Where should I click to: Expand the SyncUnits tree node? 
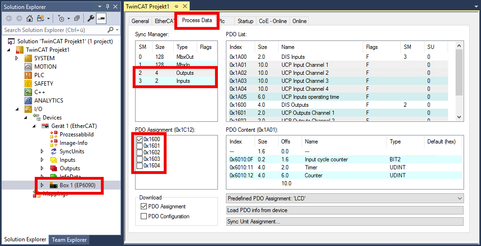(42, 151)
